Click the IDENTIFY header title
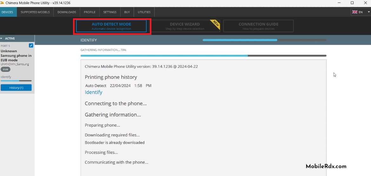The height and width of the screenshot is (176, 371). [x=89, y=40]
